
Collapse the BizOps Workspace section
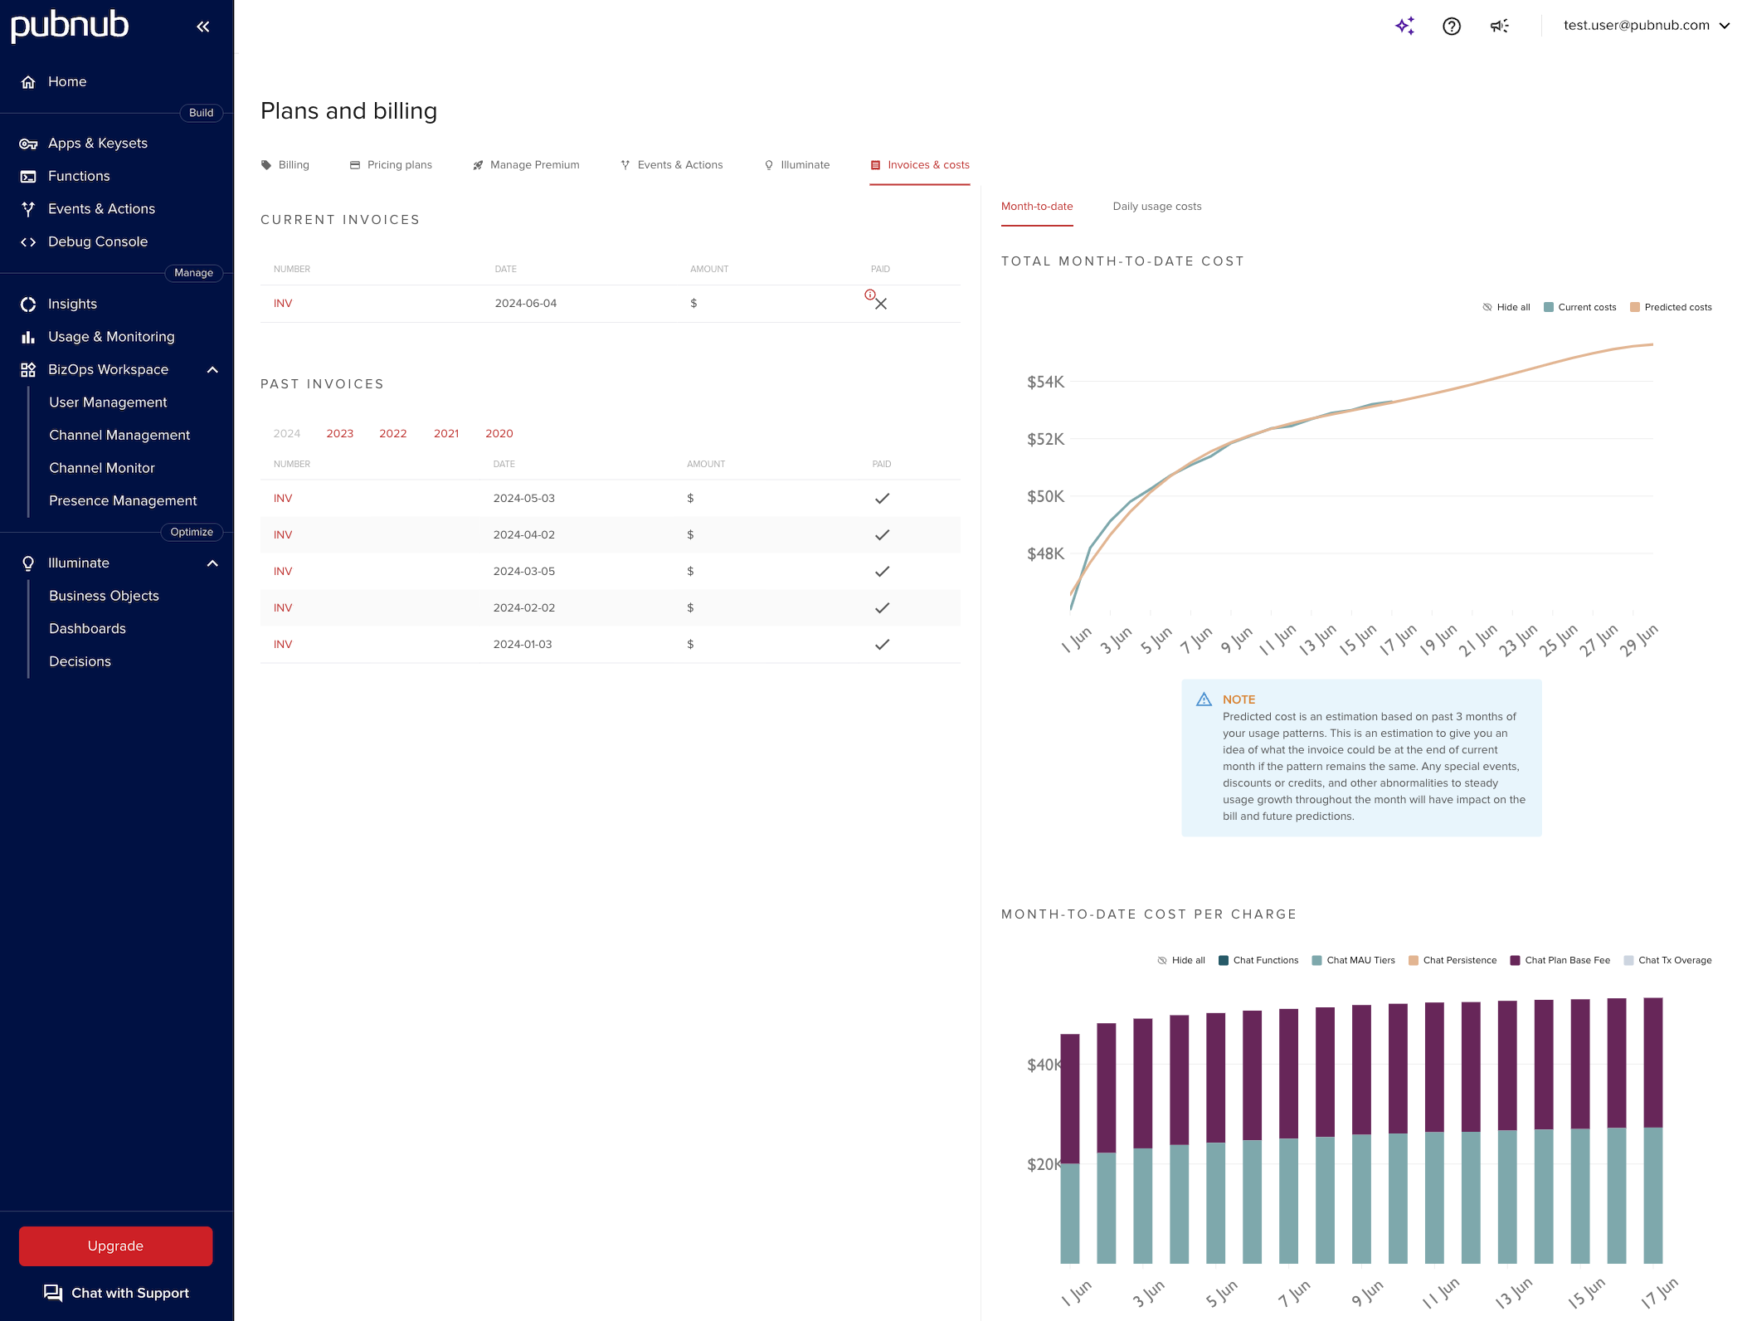click(x=213, y=369)
